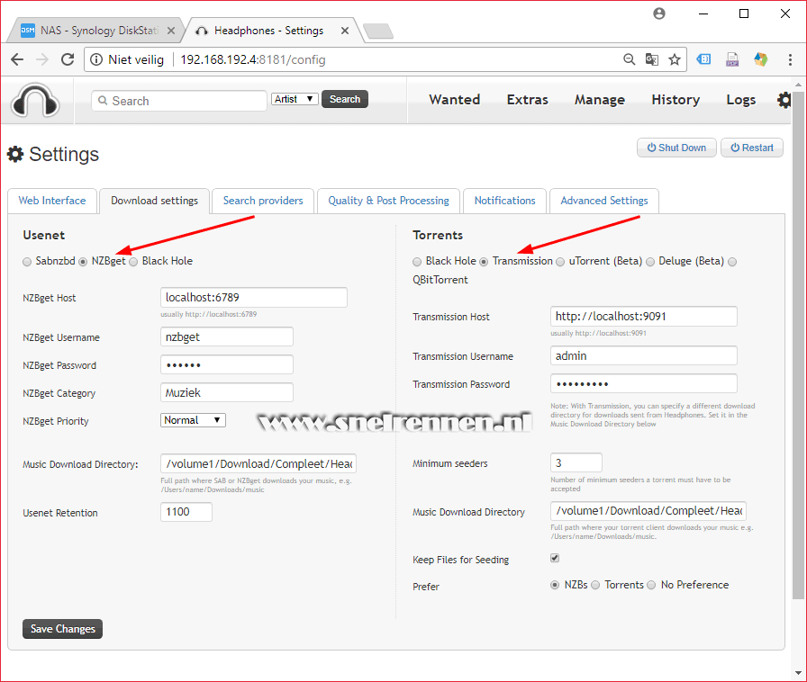This screenshot has width=807, height=682.
Task: Click the Transmission Host field
Action: [644, 317]
